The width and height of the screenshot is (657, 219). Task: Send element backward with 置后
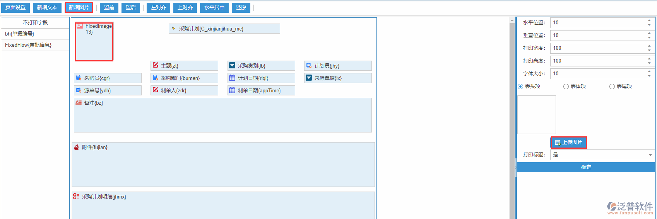click(x=131, y=8)
